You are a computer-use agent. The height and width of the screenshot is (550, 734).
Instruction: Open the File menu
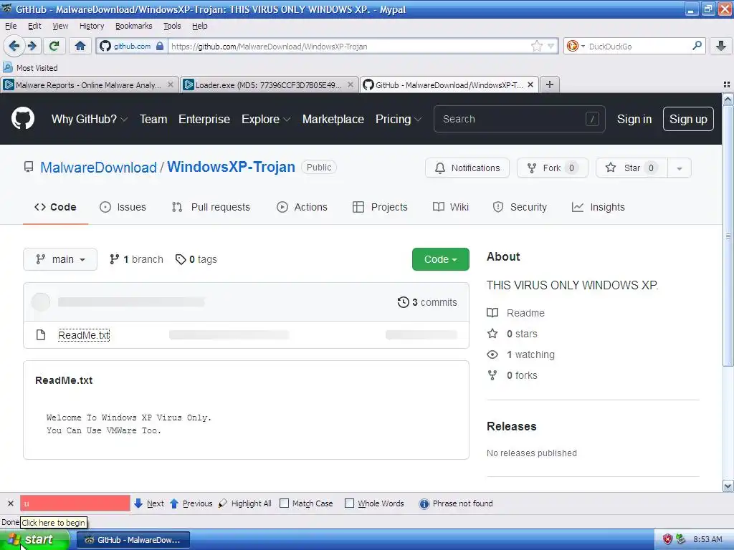point(11,26)
